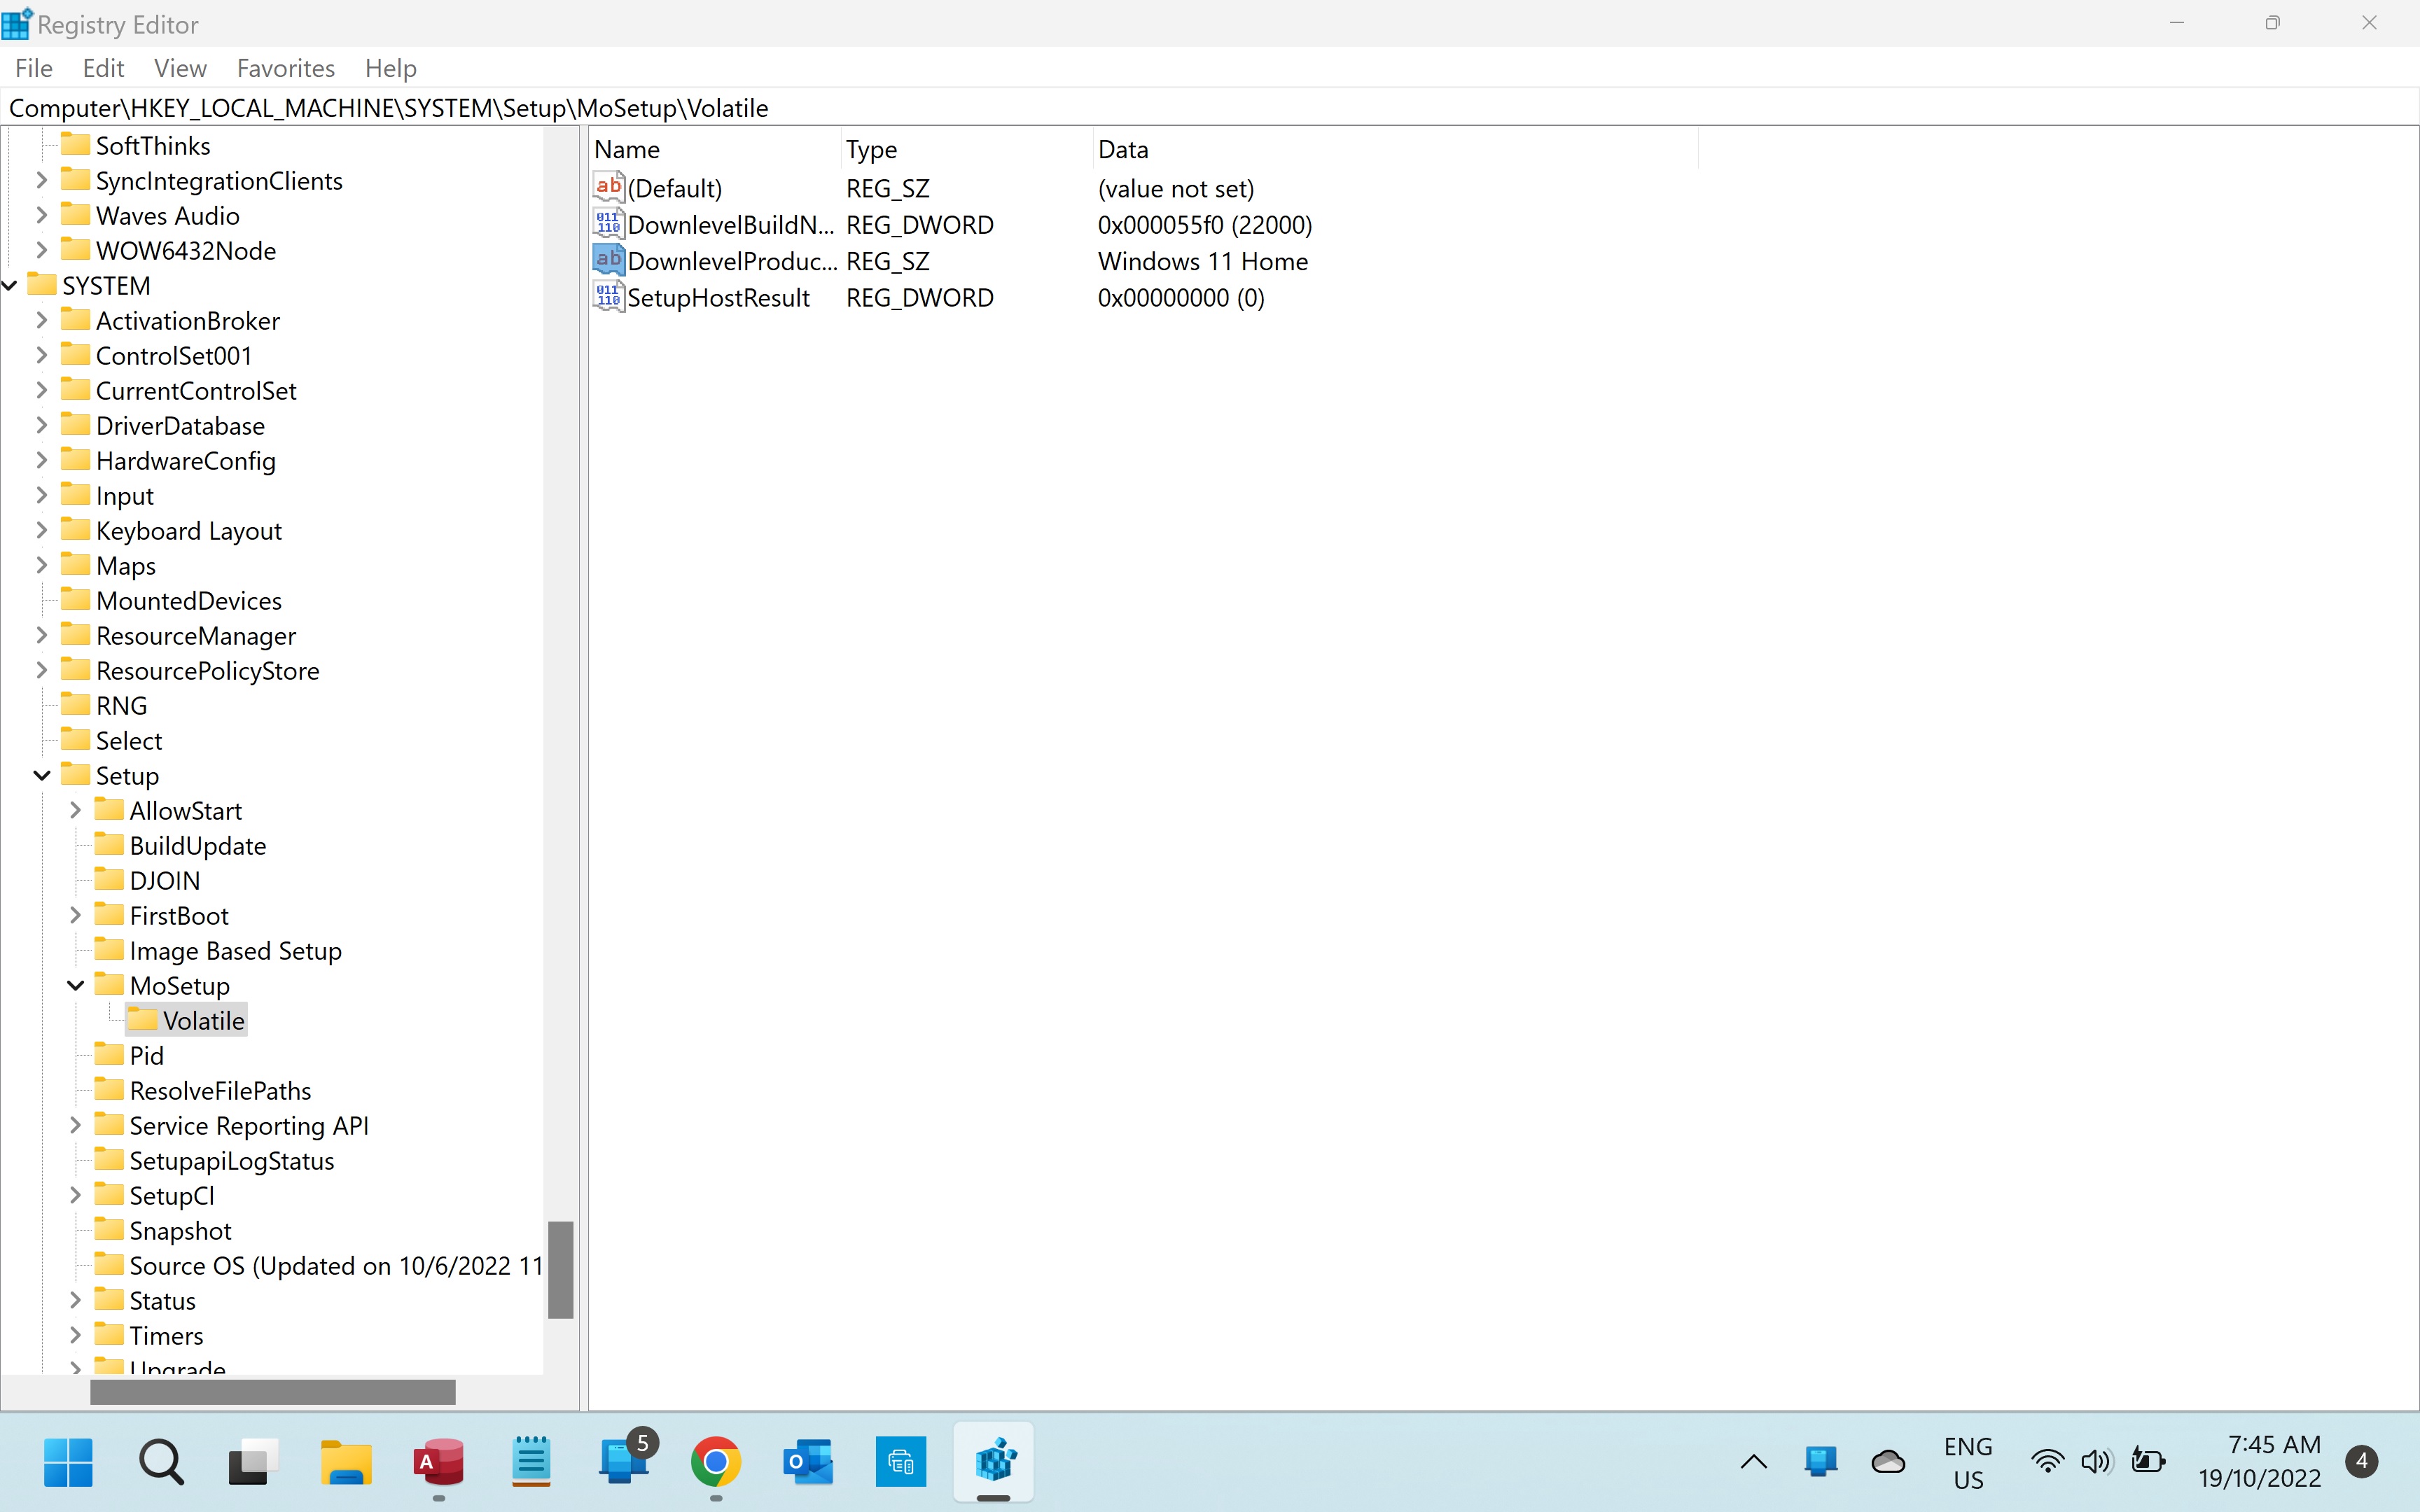The height and width of the screenshot is (1512, 2420).
Task: Switch the ENG US input language
Action: click(x=1968, y=1462)
